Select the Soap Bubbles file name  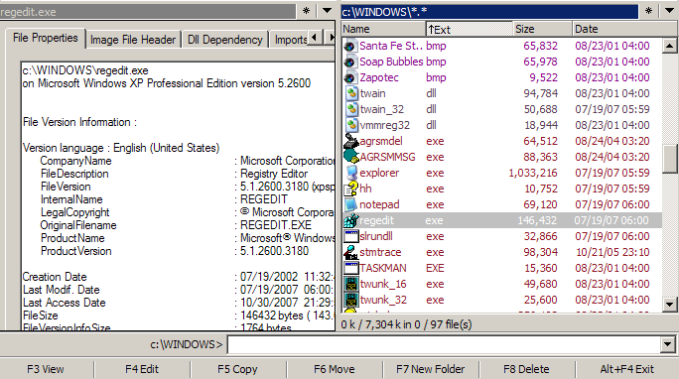tap(391, 62)
